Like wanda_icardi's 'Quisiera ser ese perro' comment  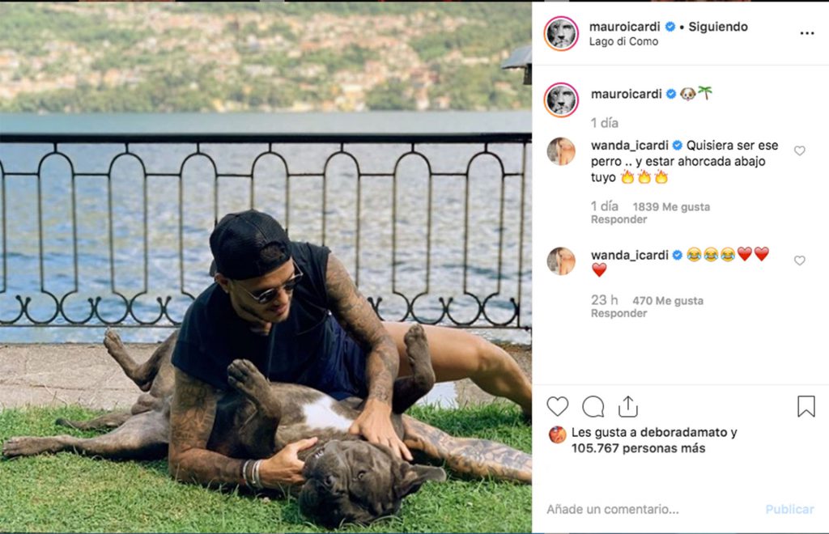click(800, 151)
